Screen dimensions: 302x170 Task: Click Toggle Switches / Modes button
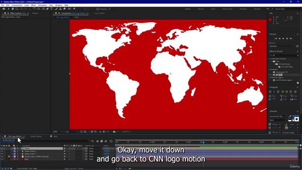coord(74,169)
